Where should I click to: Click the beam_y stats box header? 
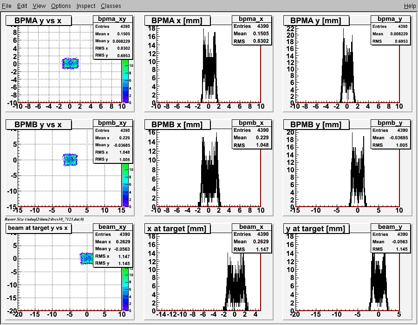390,227
